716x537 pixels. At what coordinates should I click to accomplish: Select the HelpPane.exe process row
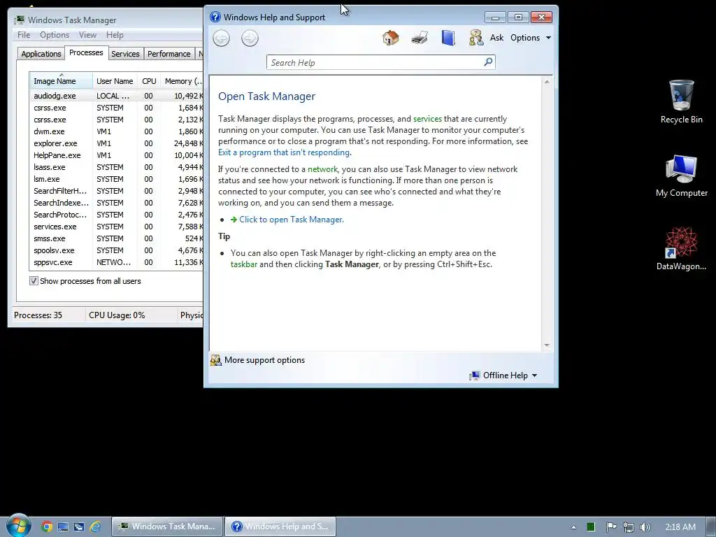pyautogui.click(x=117, y=155)
